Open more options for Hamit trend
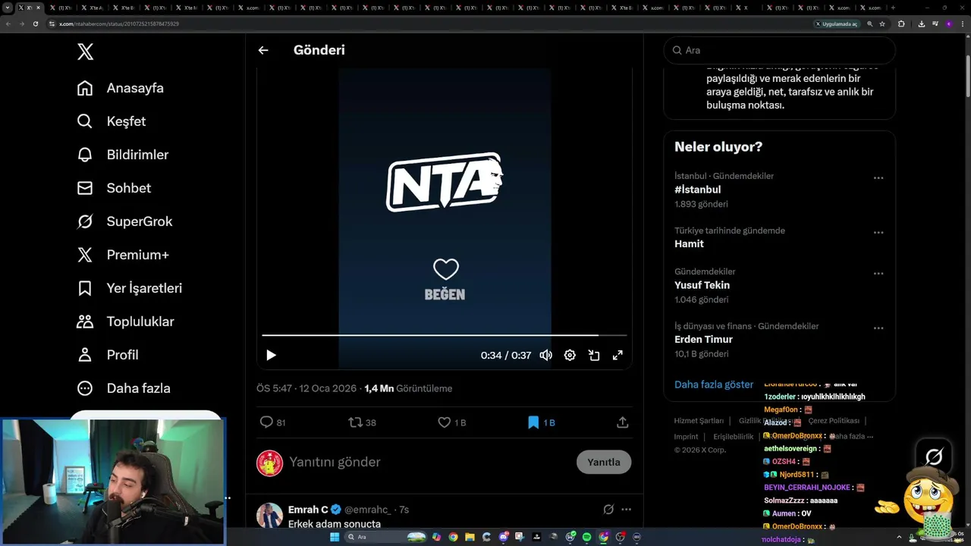Image resolution: width=971 pixels, height=546 pixels. (x=878, y=233)
